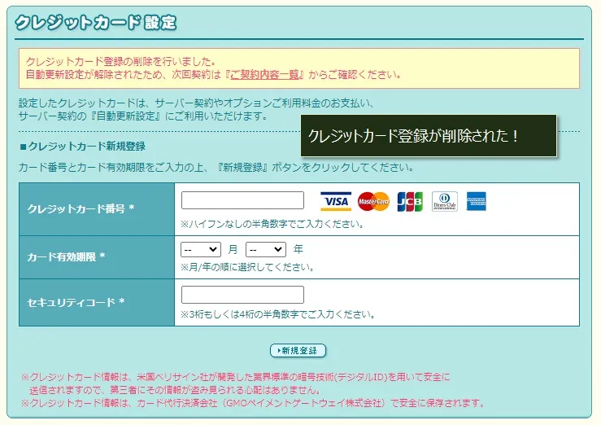Viewport: 601px width, 425px height.
Task: Focus the credit card number field
Action: tap(242, 200)
